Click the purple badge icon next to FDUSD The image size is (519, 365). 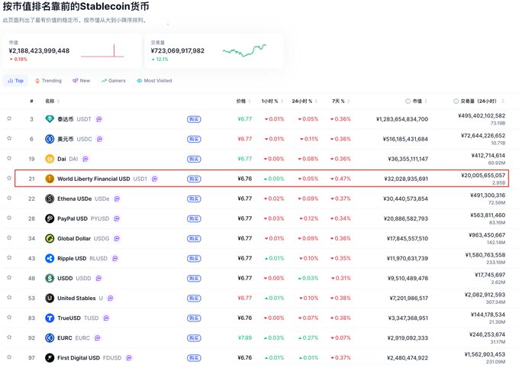pyautogui.click(x=129, y=357)
